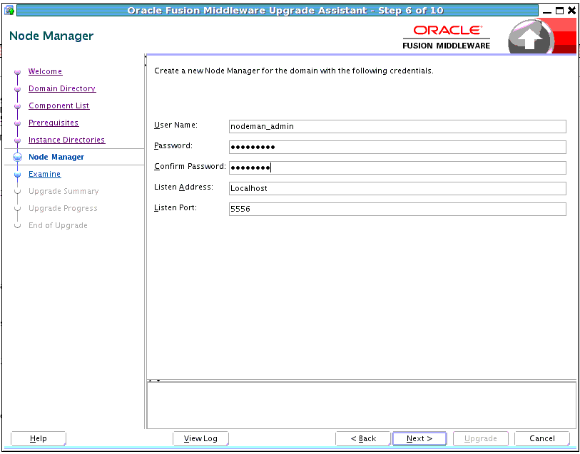Open the Welcome step link
Image resolution: width=580 pixels, height=454 pixels.
coord(45,71)
